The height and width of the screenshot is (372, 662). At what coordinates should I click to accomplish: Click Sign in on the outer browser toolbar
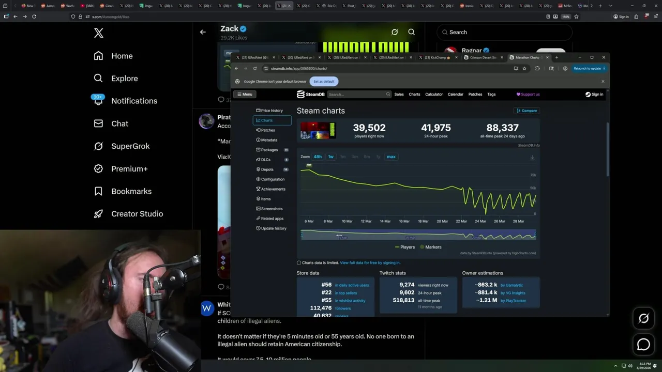click(621, 17)
